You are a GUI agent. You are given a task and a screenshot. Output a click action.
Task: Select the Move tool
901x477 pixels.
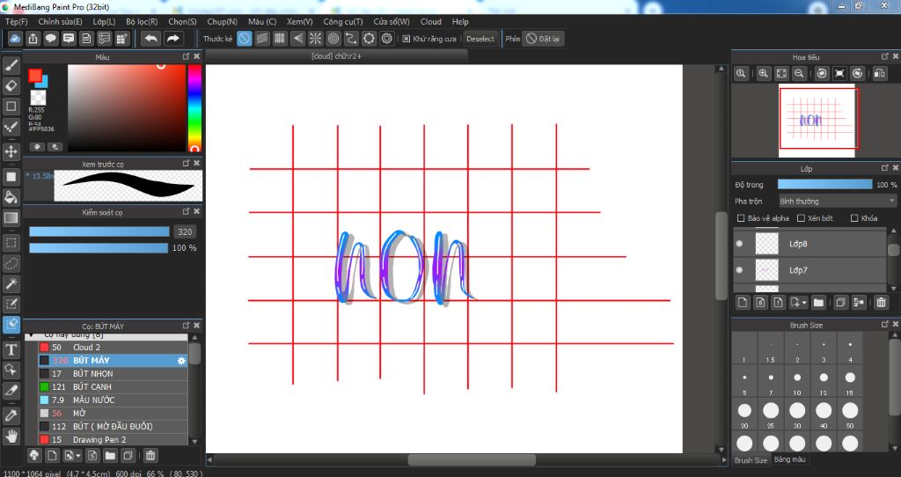[11, 151]
